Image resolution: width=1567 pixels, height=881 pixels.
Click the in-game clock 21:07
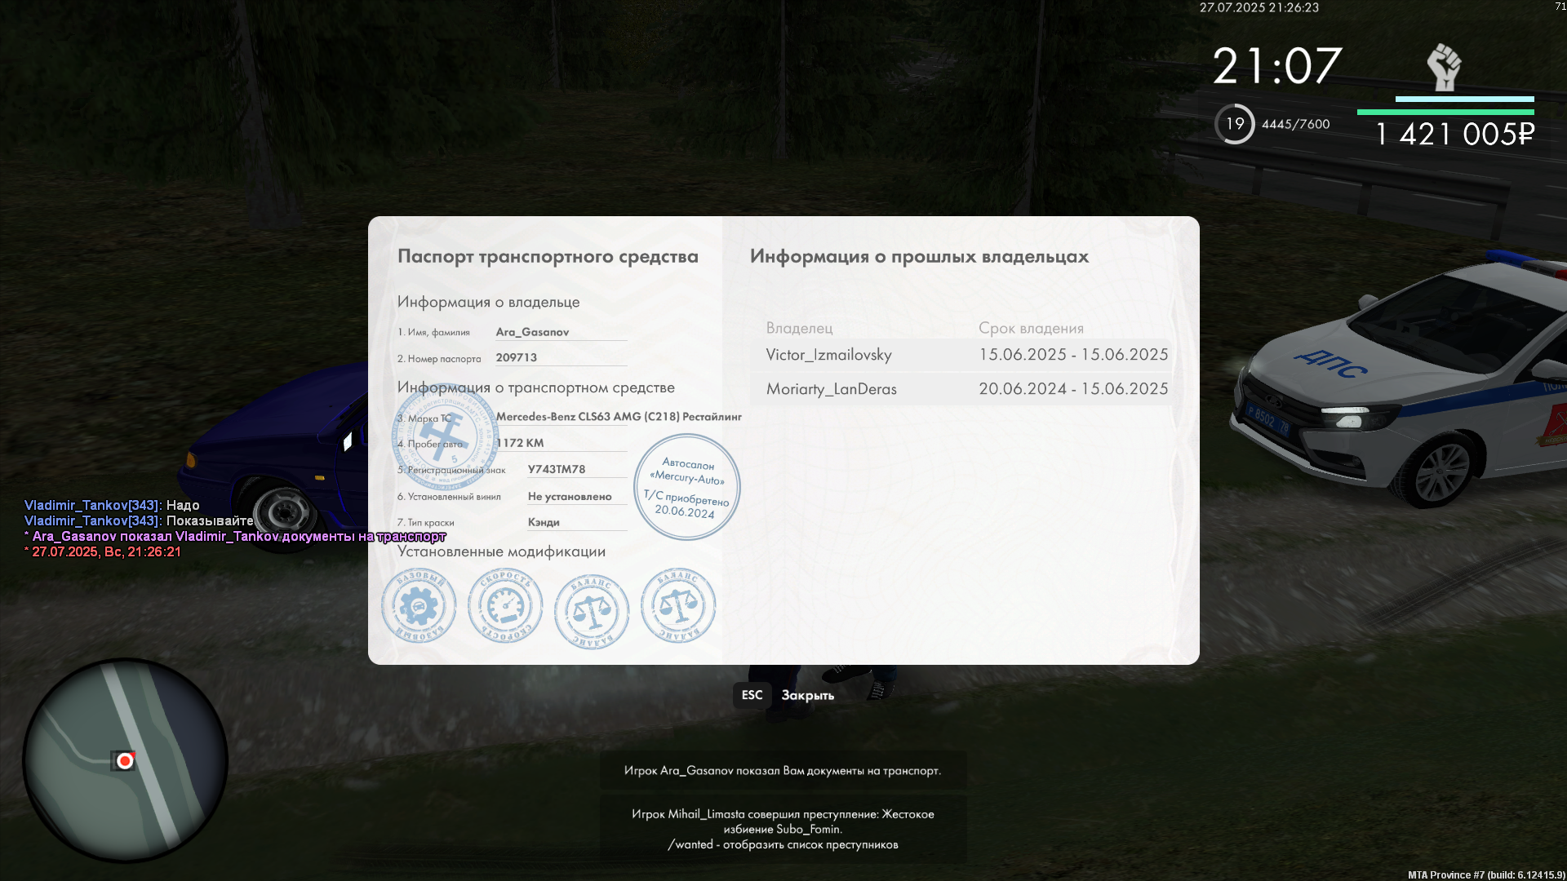point(1276,66)
